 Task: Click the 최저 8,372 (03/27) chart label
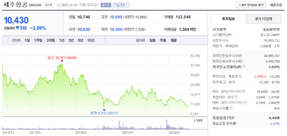104,113
